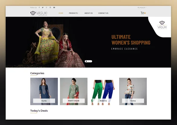The width and height of the screenshot is (177, 125).
Task: Open the shopping cart
Action: point(142,13)
